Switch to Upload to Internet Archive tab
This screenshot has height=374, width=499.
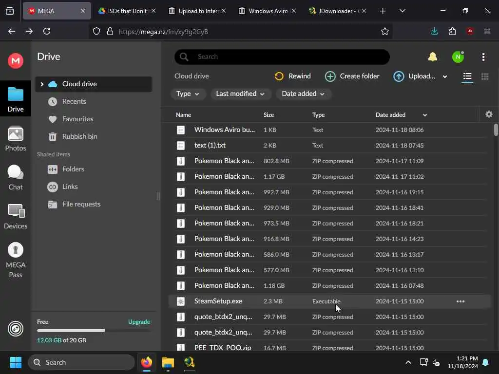point(197,11)
